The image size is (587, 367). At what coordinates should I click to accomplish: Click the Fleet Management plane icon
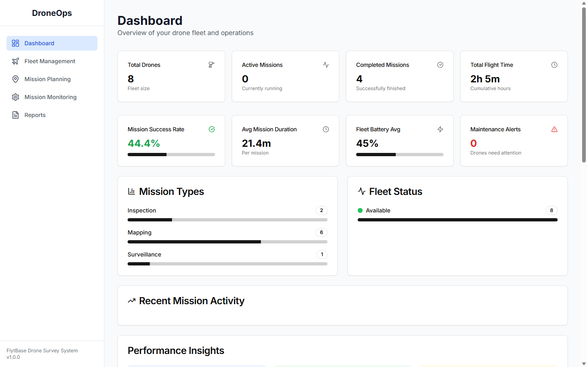pyautogui.click(x=15, y=61)
